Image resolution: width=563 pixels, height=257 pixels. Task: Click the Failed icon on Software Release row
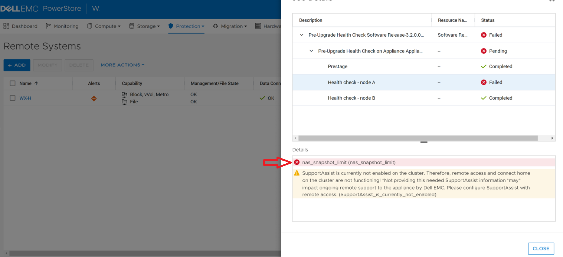484,35
